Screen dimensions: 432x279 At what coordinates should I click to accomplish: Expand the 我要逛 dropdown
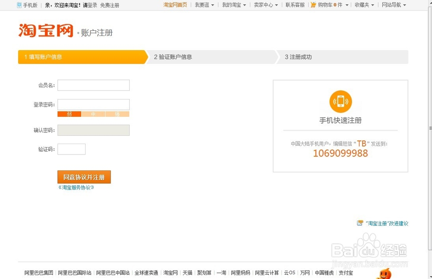[204, 5]
